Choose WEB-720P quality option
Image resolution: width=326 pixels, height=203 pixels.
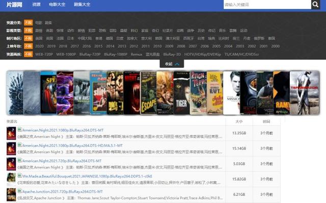tap(44, 54)
